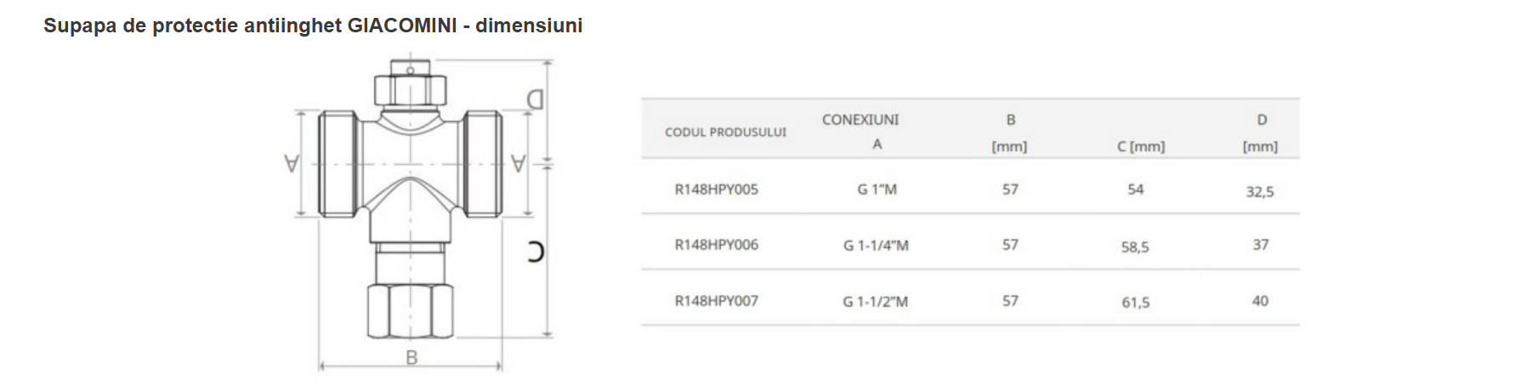Select product code R148HPY005
This screenshot has width=1527, height=391.
point(716,190)
